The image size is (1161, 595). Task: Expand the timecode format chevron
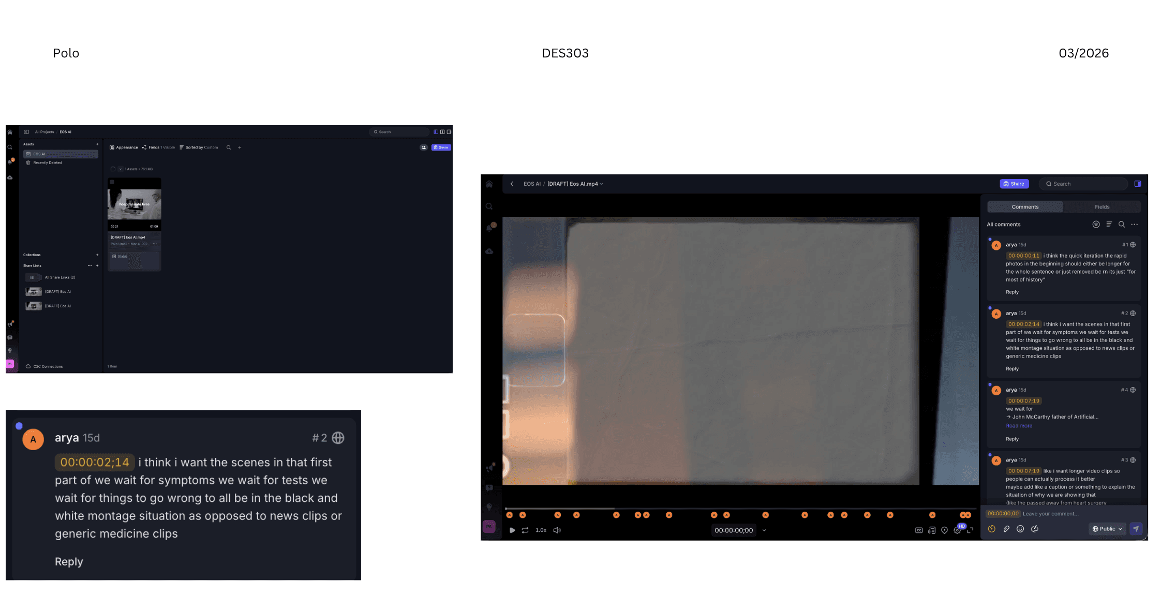point(764,530)
